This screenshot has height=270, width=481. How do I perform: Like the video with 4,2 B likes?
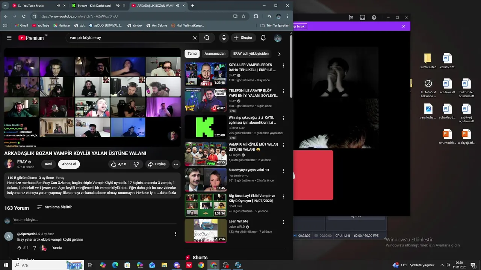click(119, 164)
